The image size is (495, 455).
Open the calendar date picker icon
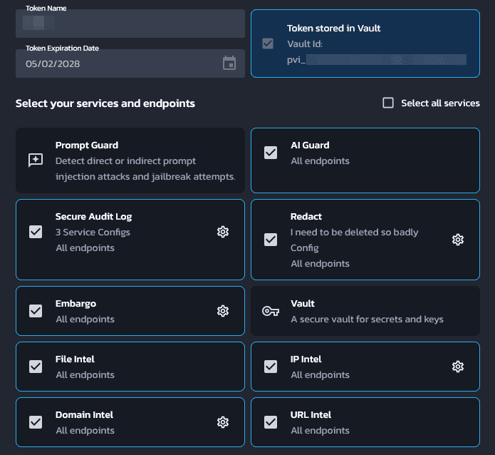pyautogui.click(x=229, y=63)
